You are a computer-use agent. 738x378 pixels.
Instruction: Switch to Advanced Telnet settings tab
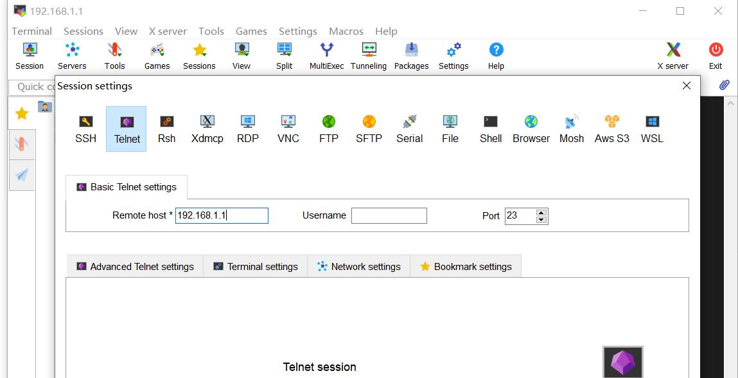point(135,266)
